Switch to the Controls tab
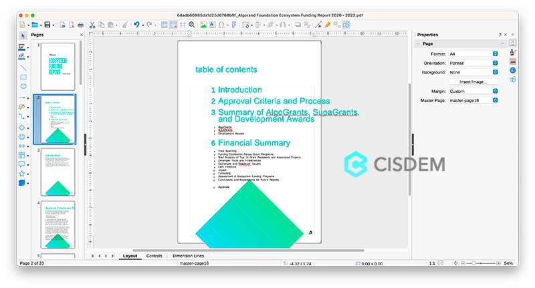Screen dimensions: 535x288 [154, 256]
